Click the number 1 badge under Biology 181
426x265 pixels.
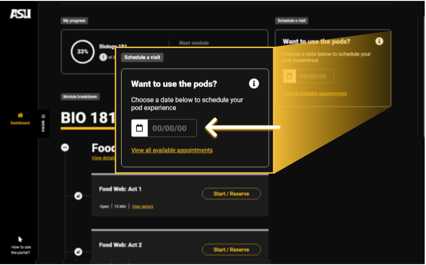[x=103, y=57]
